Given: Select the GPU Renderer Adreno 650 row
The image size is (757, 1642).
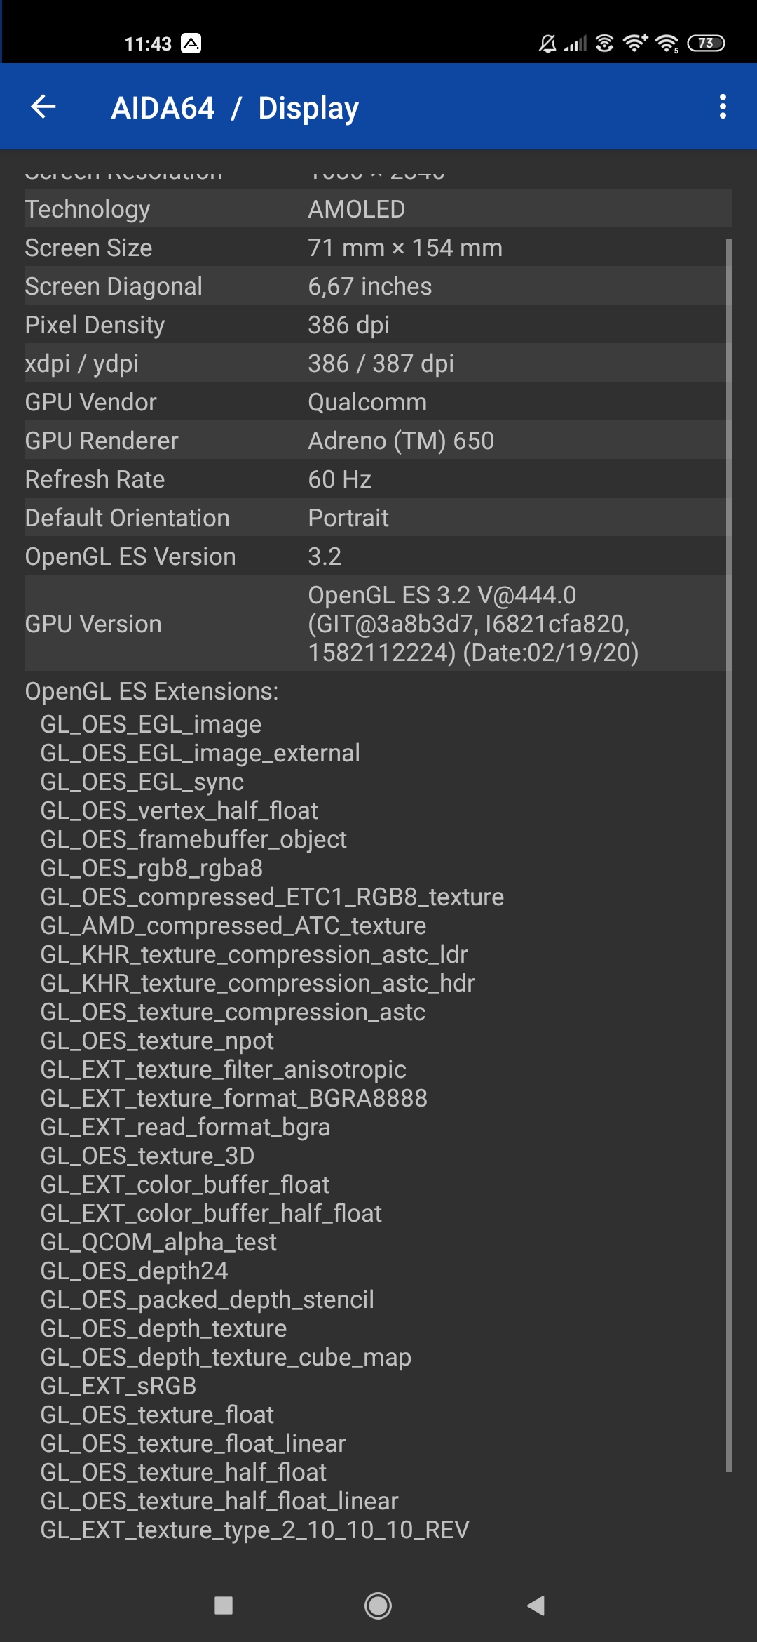Looking at the screenshot, I should [x=377, y=441].
